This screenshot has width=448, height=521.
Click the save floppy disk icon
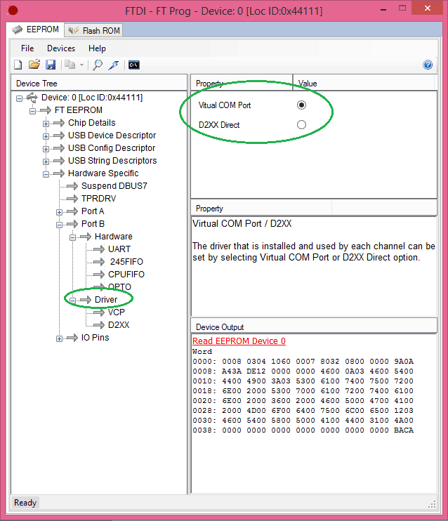(x=51, y=65)
